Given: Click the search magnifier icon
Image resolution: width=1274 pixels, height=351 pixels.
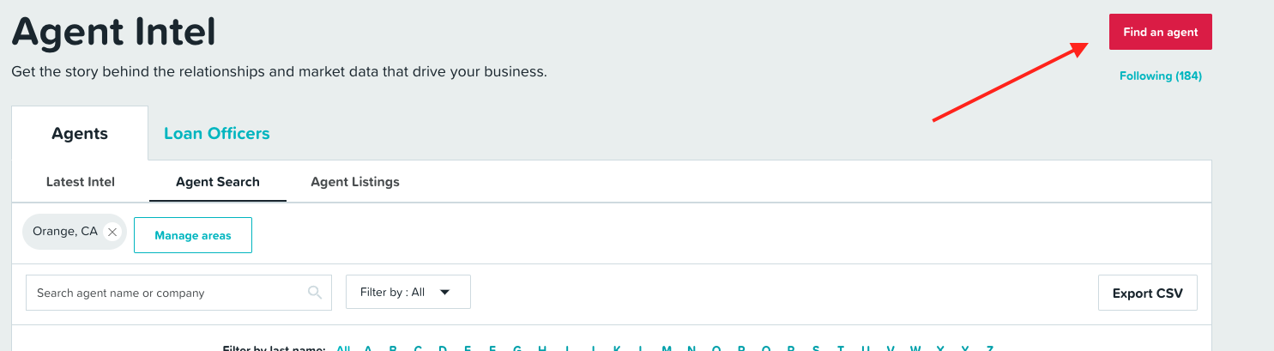Looking at the screenshot, I should [x=315, y=293].
